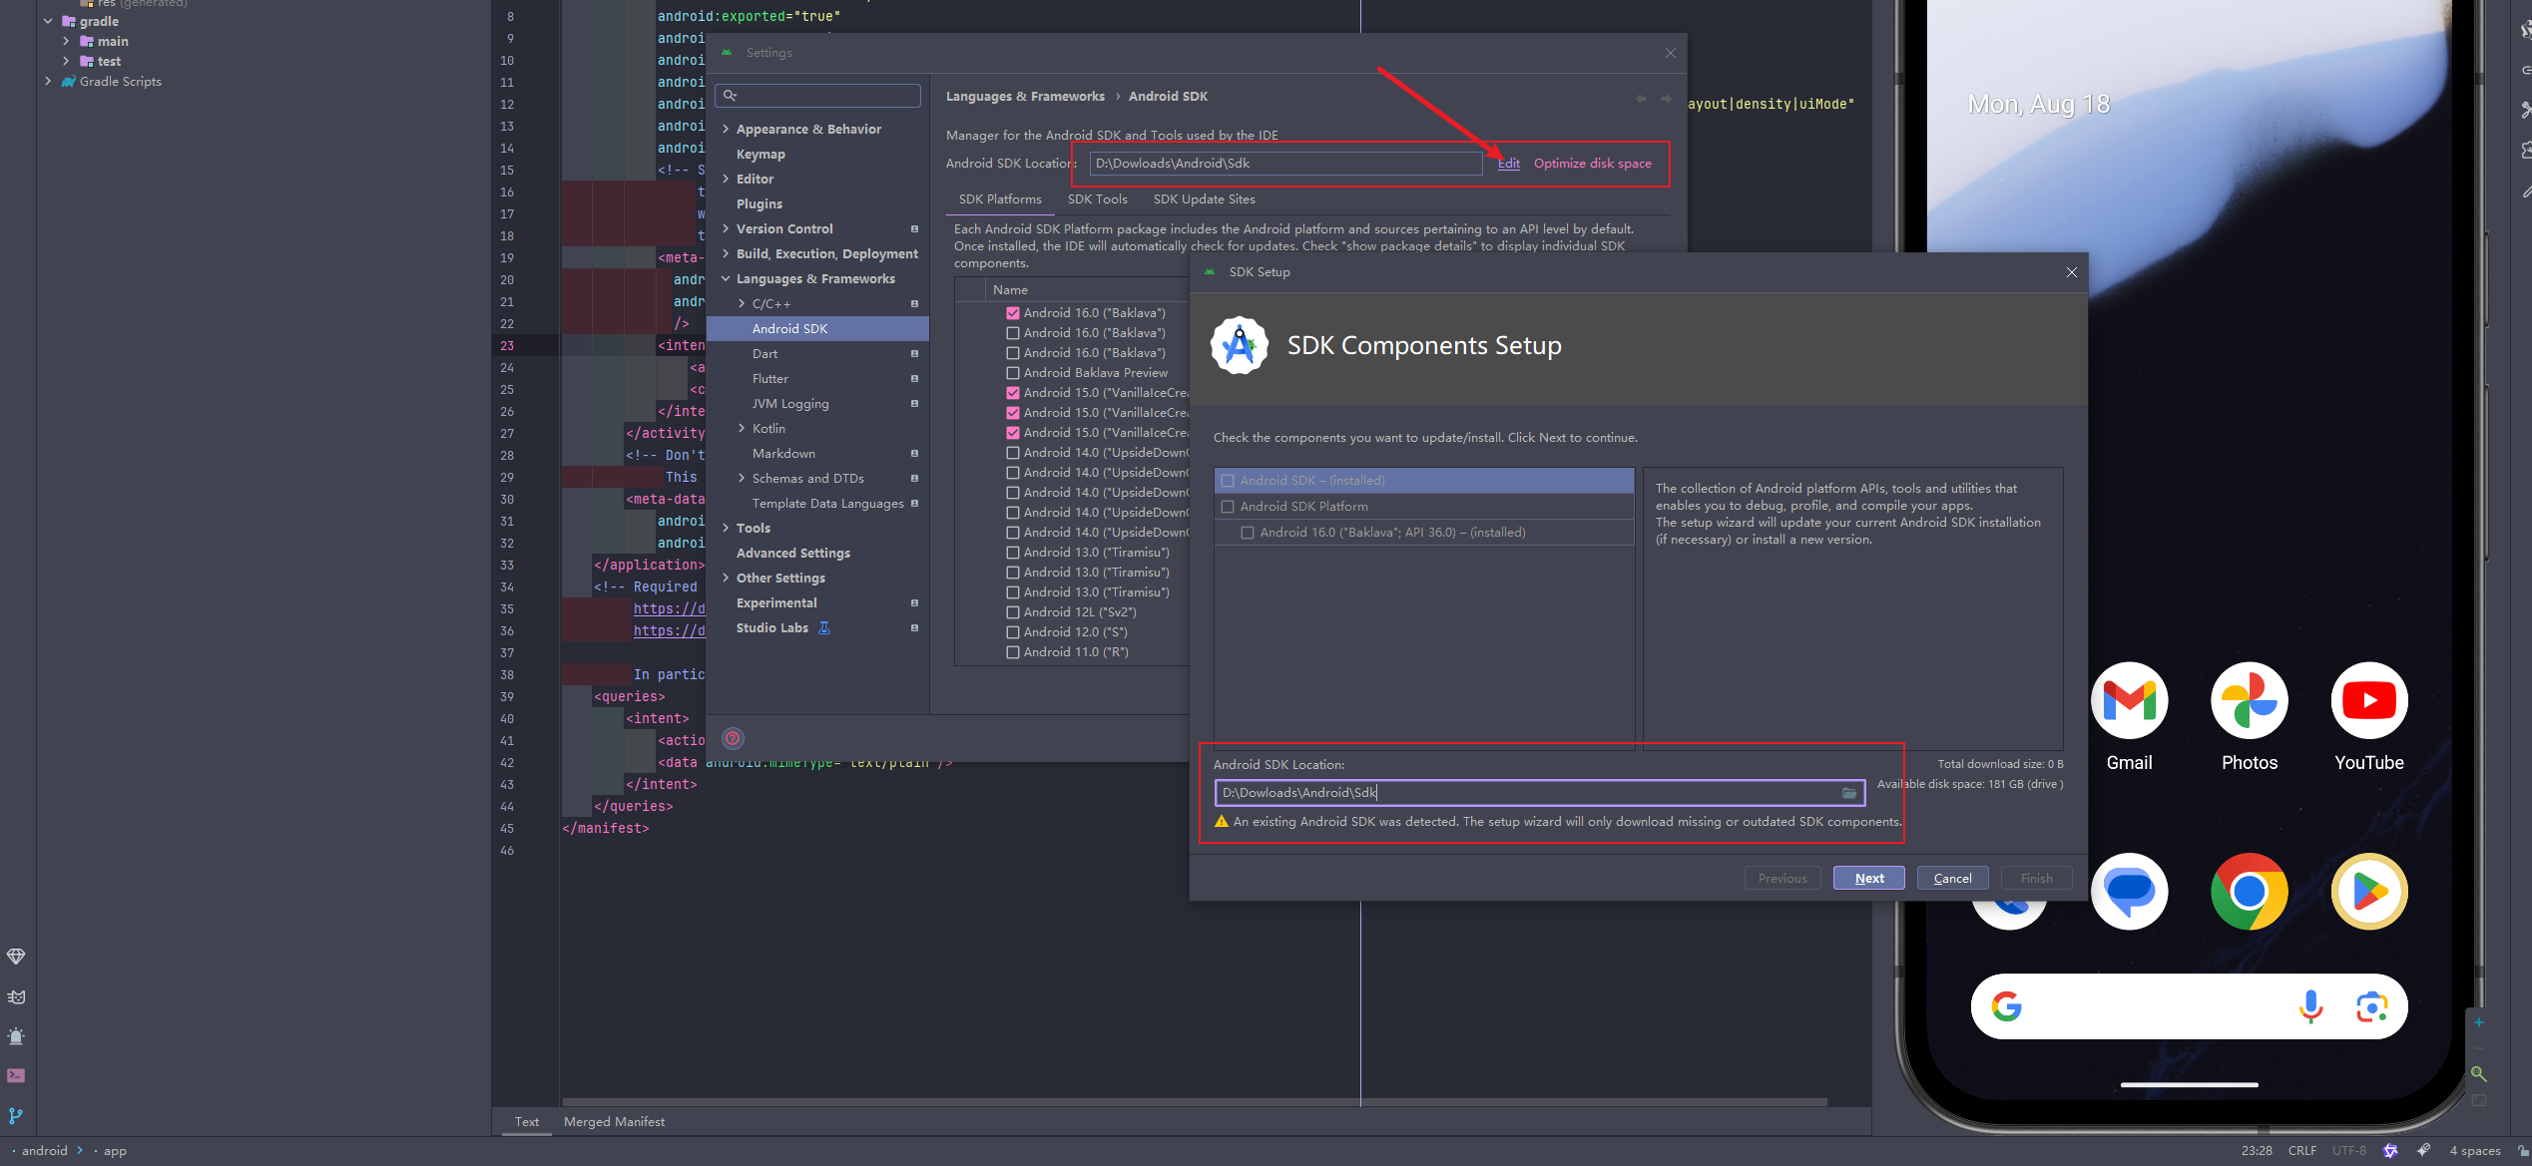2532x1166 pixels.
Task: Click Next in SDK Setup dialog
Action: pyautogui.click(x=1868, y=879)
